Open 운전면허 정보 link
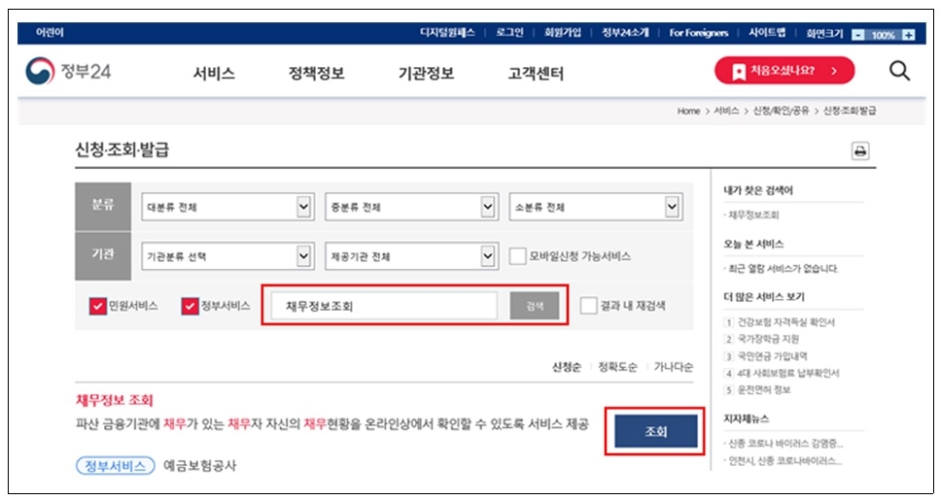This screenshot has width=940, height=500. pos(764,390)
